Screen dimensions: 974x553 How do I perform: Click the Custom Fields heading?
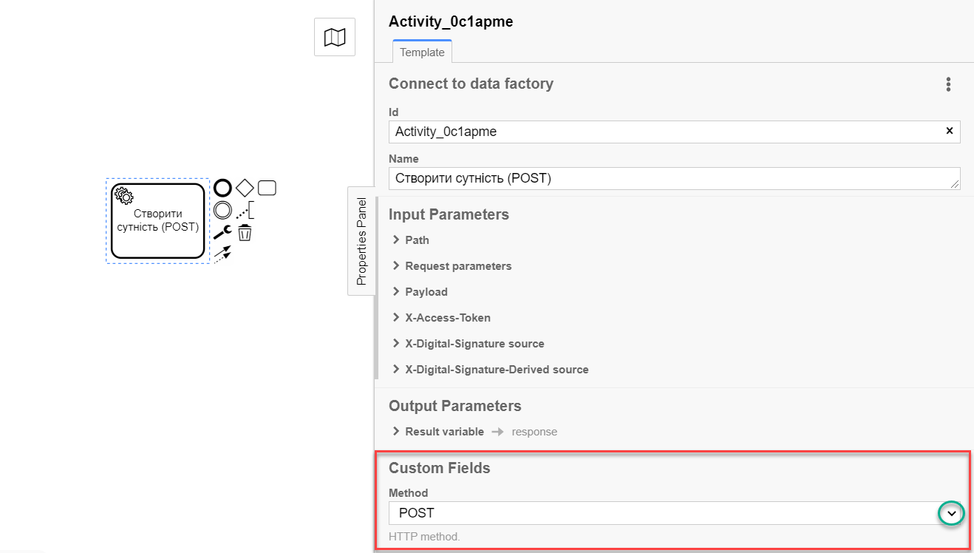[x=440, y=468]
